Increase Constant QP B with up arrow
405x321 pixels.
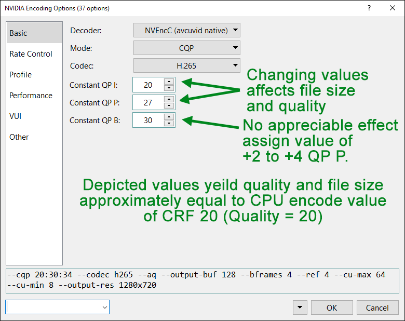click(x=169, y=116)
